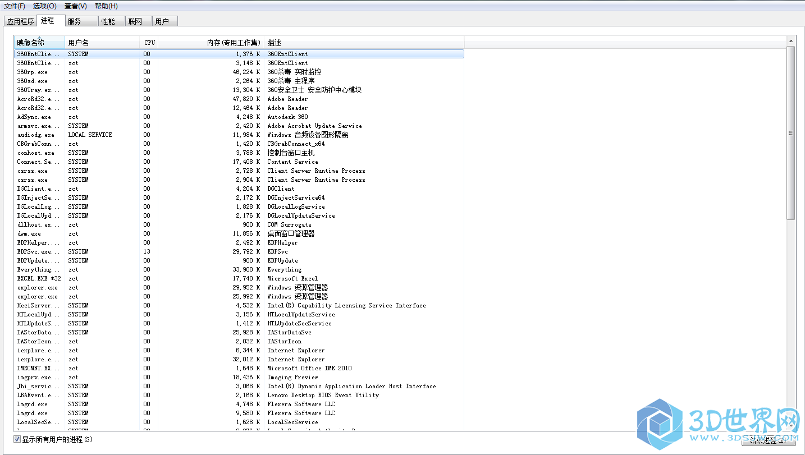Screen dimensions: 805x455
Task: Select AcroRd32 row using 12,464 K
Action: [239, 108]
